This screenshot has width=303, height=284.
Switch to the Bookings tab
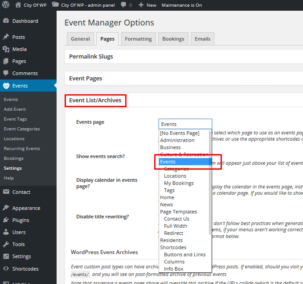click(x=173, y=39)
